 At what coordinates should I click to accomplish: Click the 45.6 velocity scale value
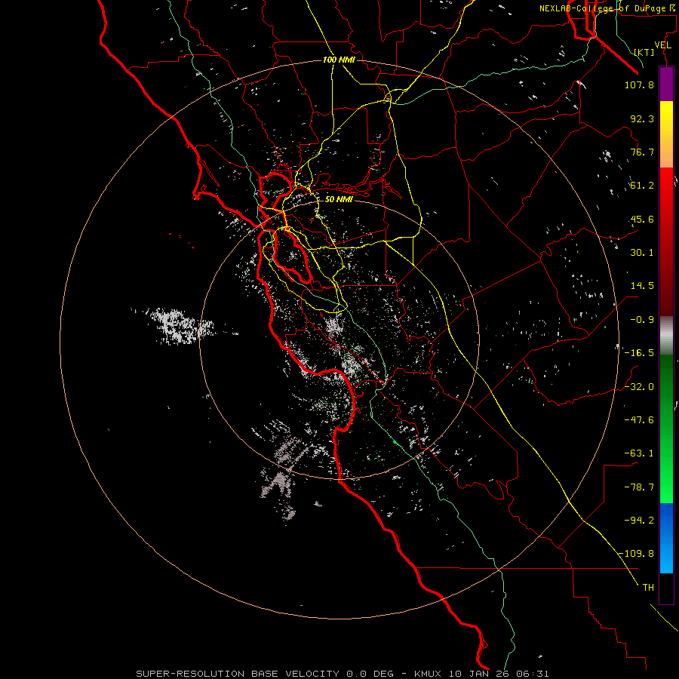point(642,219)
